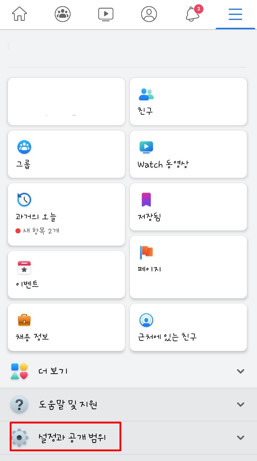Open the 채용 정보 (Jobs) briefcase icon
The width and height of the screenshot is (257, 461).
24,320
